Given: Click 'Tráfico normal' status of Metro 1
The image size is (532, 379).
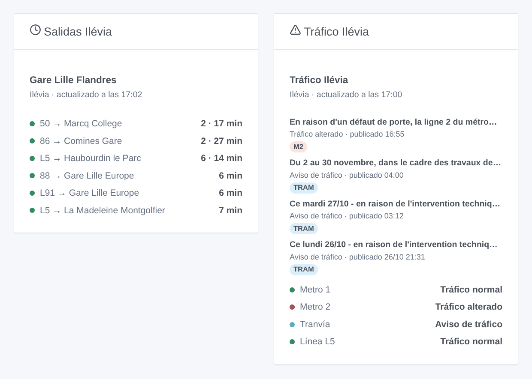Looking at the screenshot, I should [x=471, y=290].
